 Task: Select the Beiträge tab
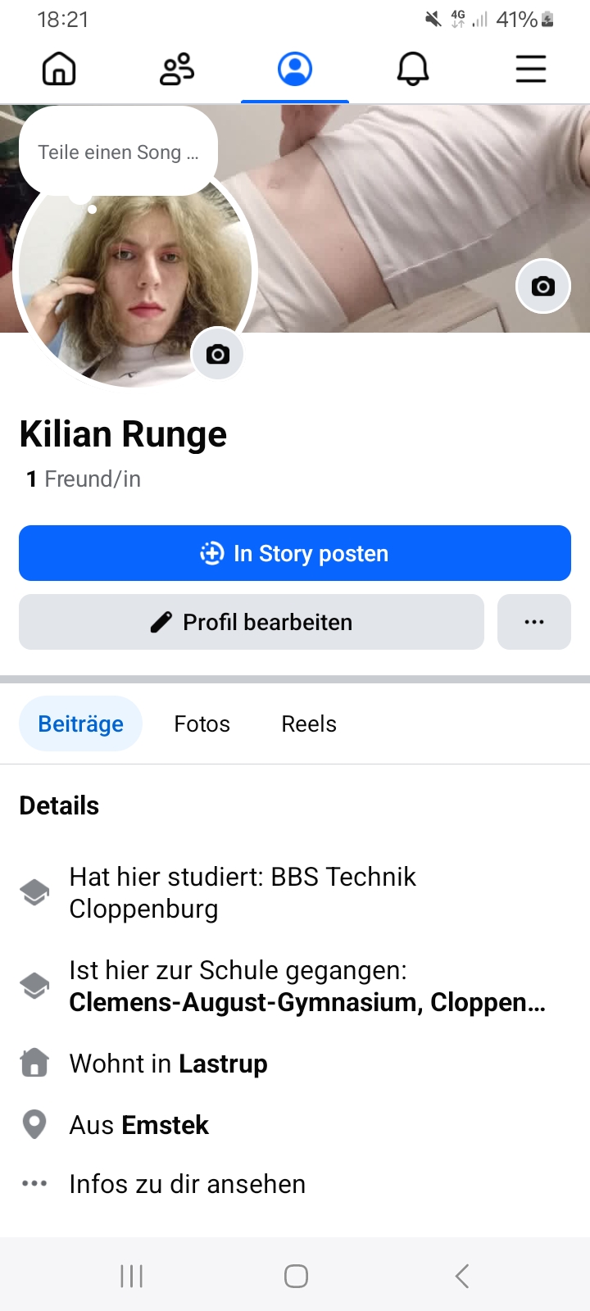pos(80,724)
